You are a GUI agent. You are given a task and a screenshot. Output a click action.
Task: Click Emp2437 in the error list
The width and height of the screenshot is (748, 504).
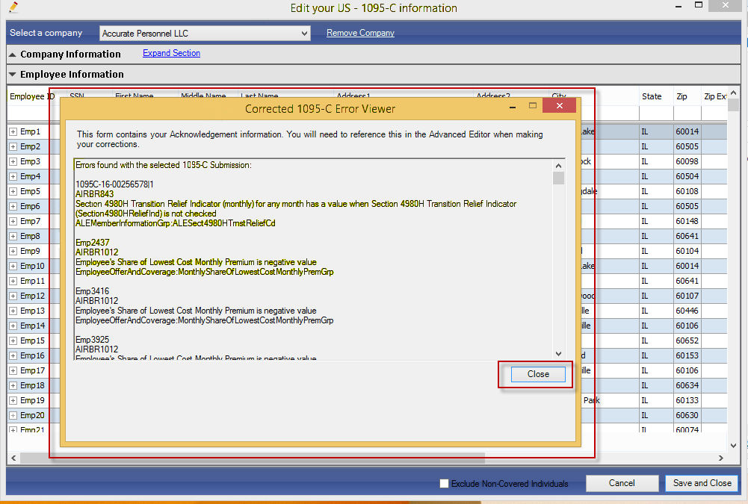click(x=92, y=242)
